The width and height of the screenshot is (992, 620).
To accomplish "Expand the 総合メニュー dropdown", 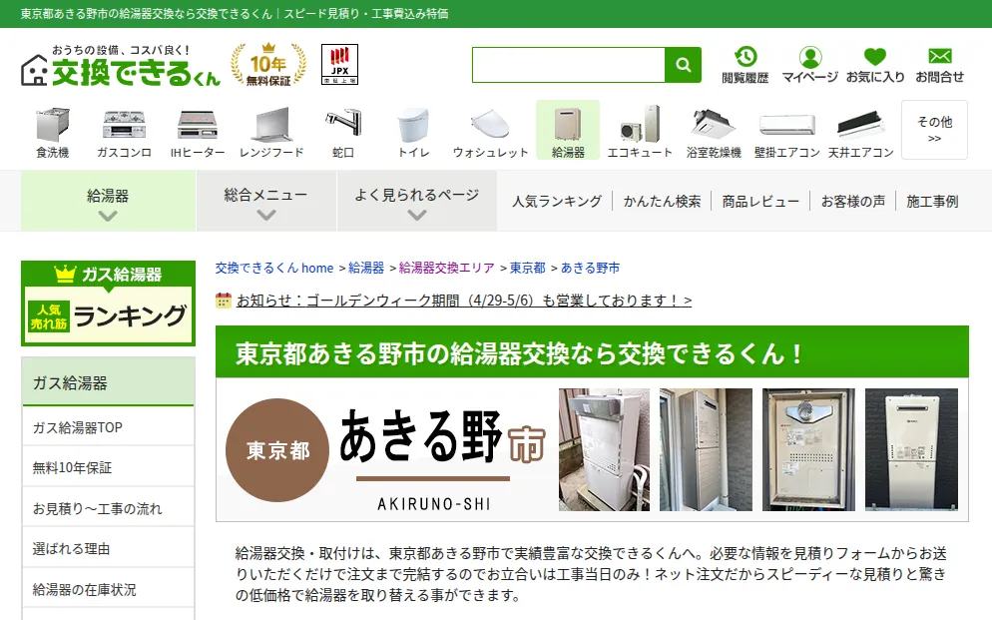I will pyautogui.click(x=265, y=202).
